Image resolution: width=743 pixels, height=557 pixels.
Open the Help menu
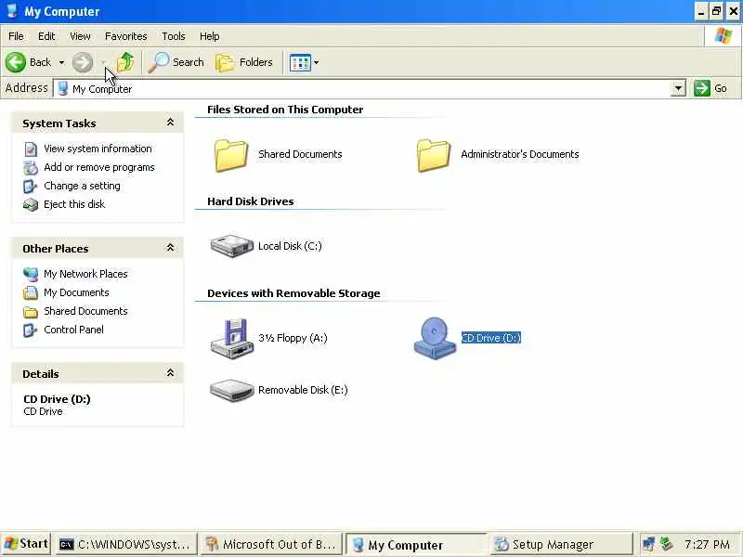[210, 36]
